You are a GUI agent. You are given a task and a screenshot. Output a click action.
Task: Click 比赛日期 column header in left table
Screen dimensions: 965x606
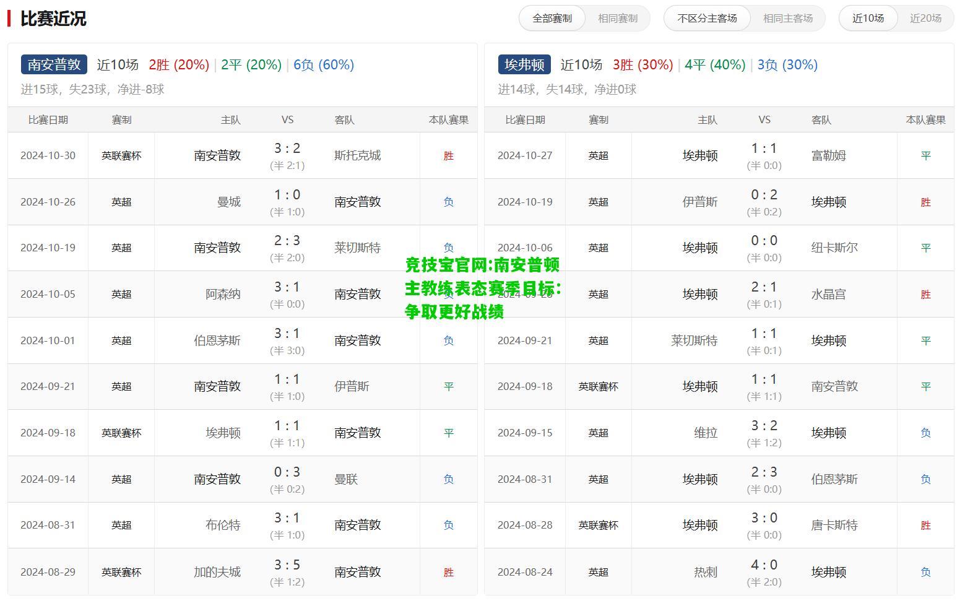click(x=48, y=120)
